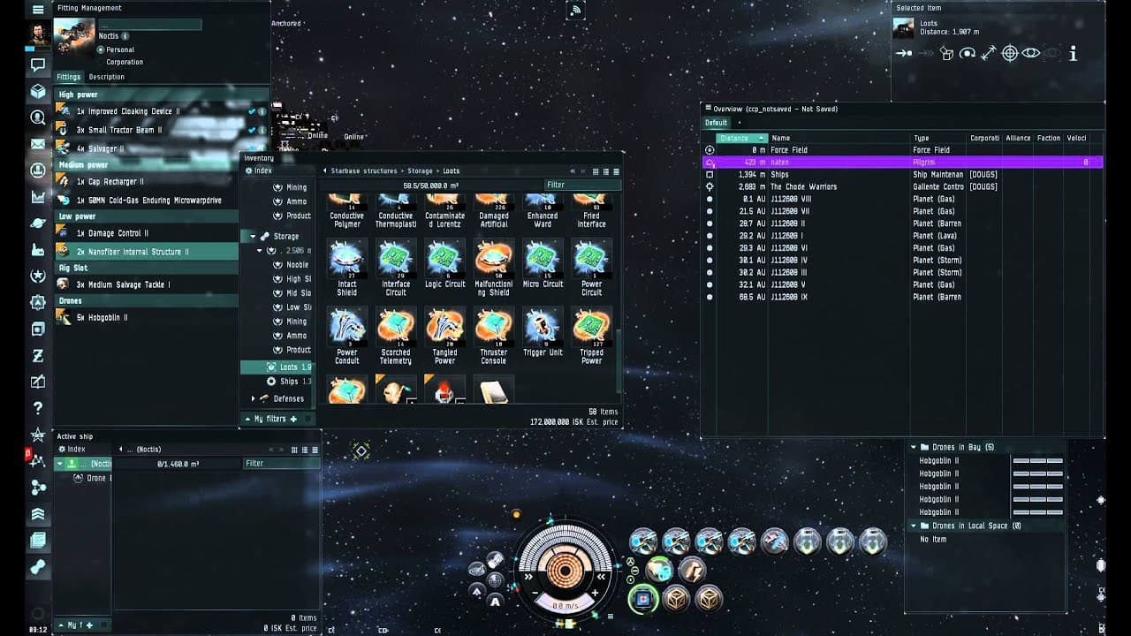
Task: Click the Lock Target crosshair icon
Action: coord(1009,54)
